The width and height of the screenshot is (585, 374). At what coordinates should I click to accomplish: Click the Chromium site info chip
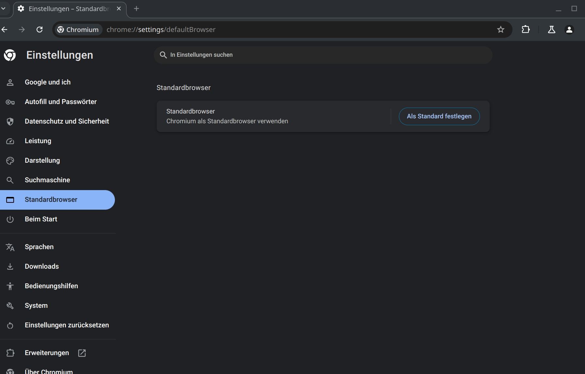78,30
